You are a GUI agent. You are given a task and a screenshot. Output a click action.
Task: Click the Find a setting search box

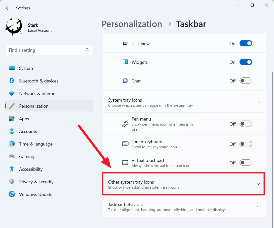(45, 50)
